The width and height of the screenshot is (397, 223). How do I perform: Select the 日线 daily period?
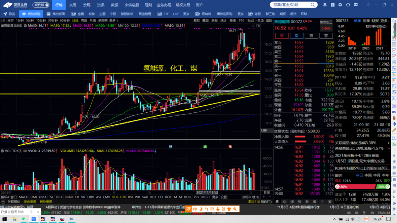point(75,20)
